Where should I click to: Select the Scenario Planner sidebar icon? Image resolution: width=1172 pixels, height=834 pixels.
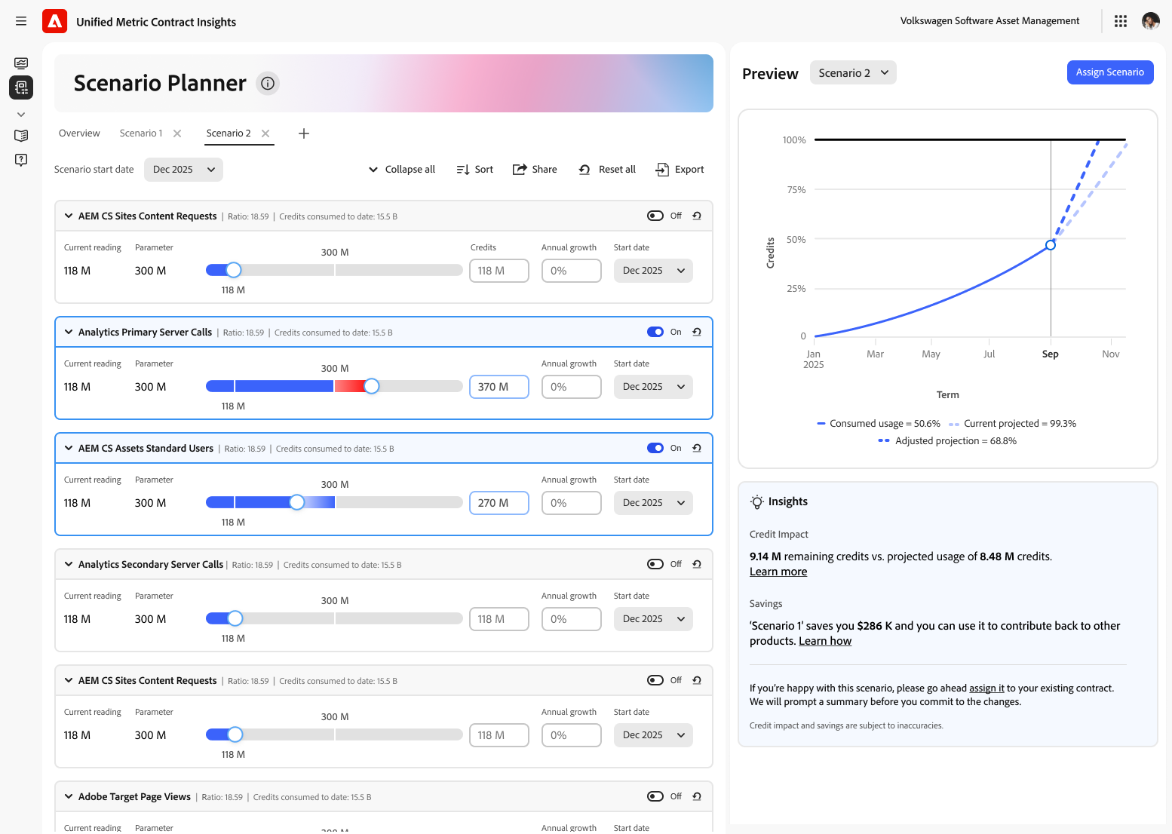click(21, 87)
